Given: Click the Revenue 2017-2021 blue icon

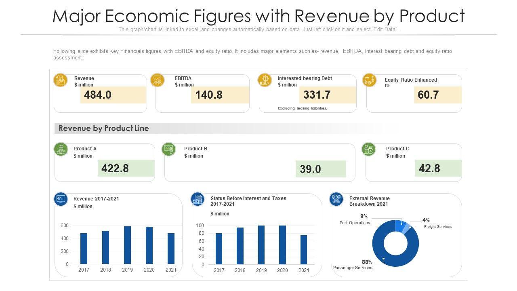Looking at the screenshot, I should tap(61, 199).
